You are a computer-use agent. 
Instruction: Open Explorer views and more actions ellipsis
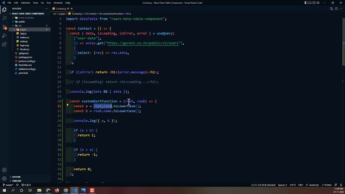(x=46, y=9)
